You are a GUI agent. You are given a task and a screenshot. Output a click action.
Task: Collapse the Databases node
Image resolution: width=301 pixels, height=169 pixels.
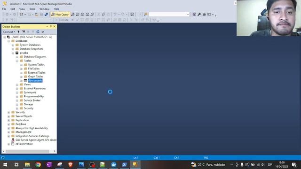pyautogui.click(x=8, y=41)
